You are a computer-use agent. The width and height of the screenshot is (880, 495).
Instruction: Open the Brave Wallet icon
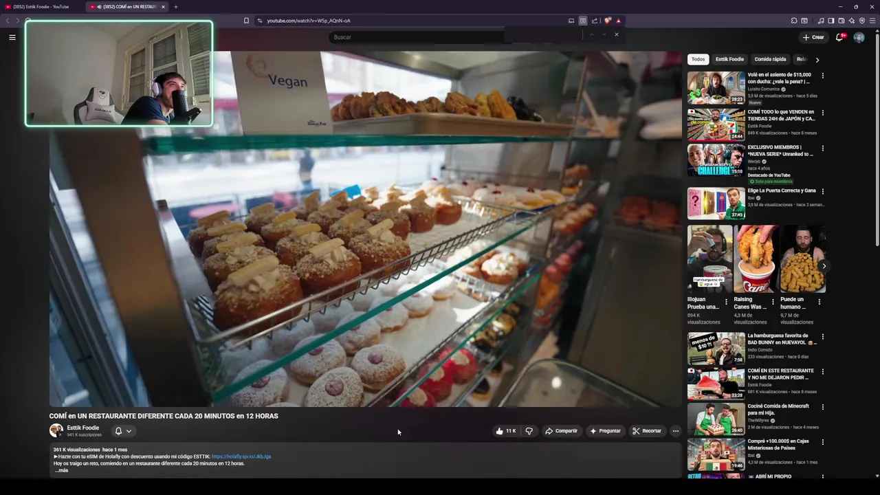click(x=841, y=21)
